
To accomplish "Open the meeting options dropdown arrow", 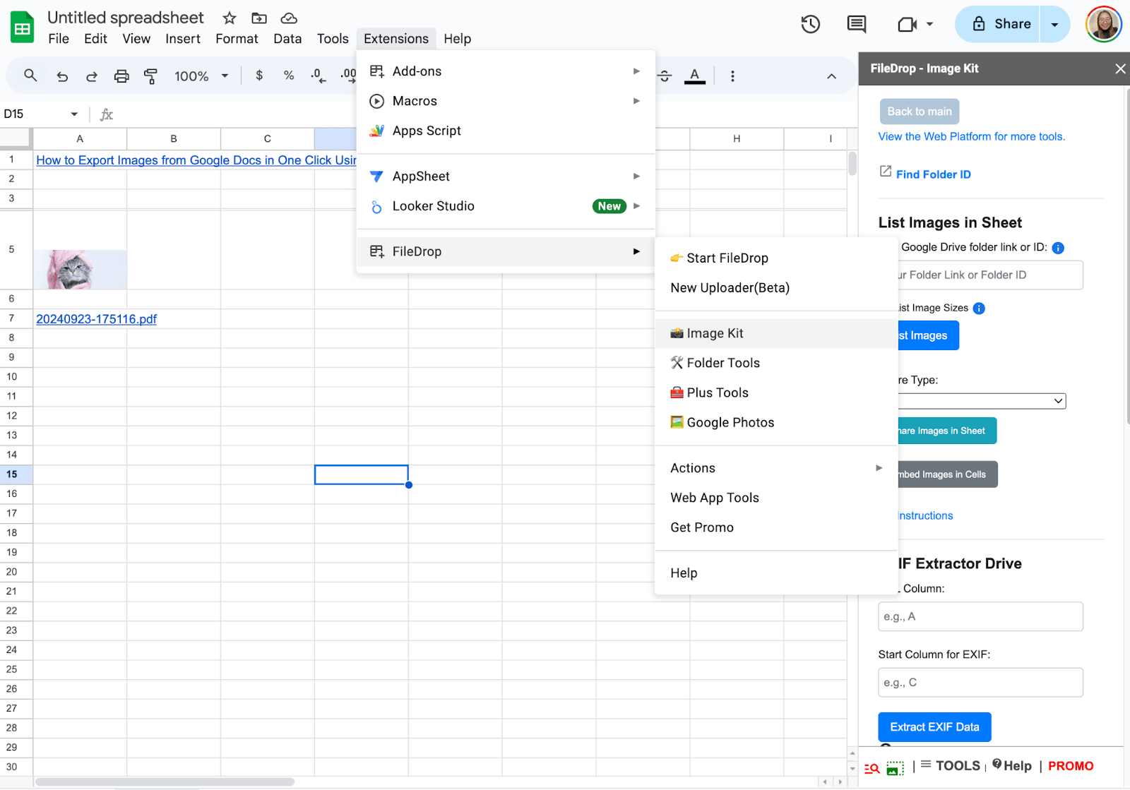I will point(929,24).
